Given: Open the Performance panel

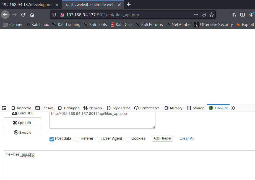Looking at the screenshot, I should tap(147, 108).
